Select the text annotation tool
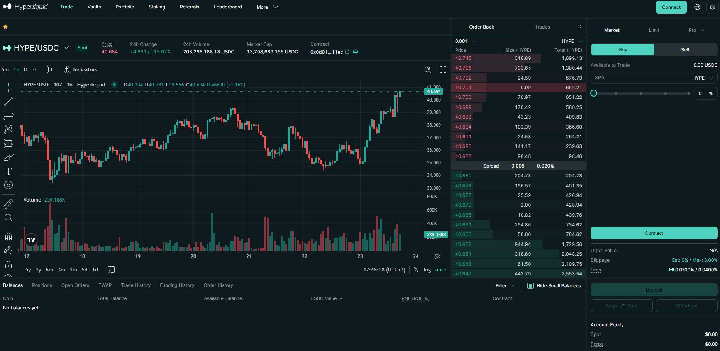Screen dimensions: 720x351 (8, 171)
